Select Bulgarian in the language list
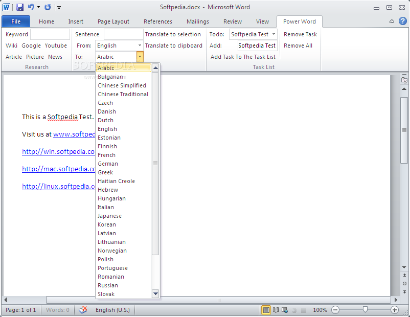The height and width of the screenshot is (317, 410). 123,77
